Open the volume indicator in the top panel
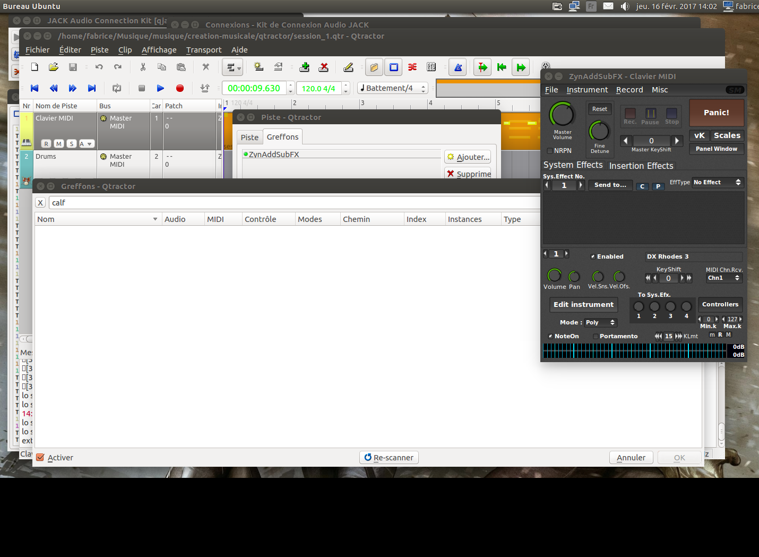This screenshot has height=557, width=759. point(625,6)
